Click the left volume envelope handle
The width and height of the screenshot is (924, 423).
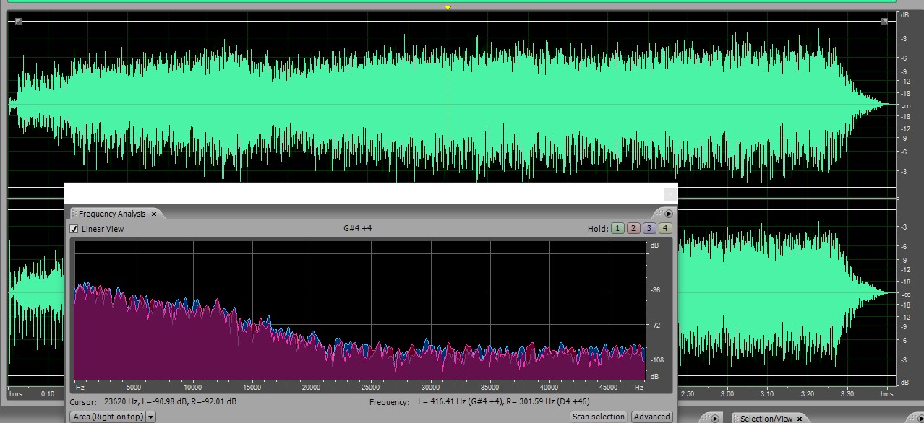pyautogui.click(x=19, y=22)
